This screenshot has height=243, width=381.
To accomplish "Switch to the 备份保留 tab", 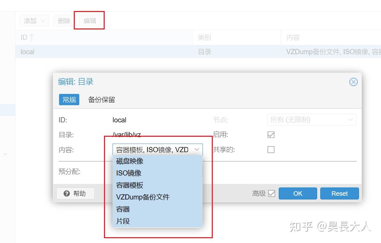I will [102, 100].
